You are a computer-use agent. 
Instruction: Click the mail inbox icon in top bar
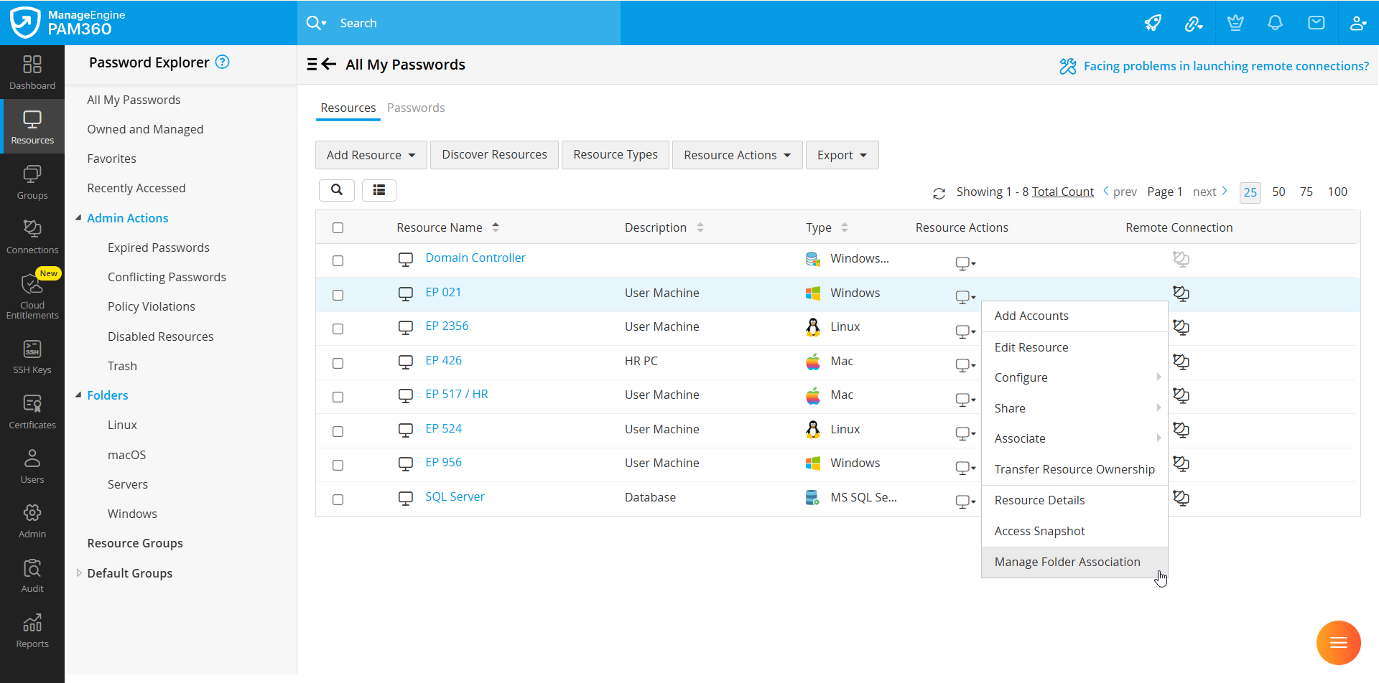1317,23
